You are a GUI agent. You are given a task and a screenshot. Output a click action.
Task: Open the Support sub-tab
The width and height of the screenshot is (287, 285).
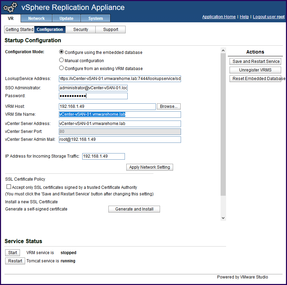click(x=110, y=30)
